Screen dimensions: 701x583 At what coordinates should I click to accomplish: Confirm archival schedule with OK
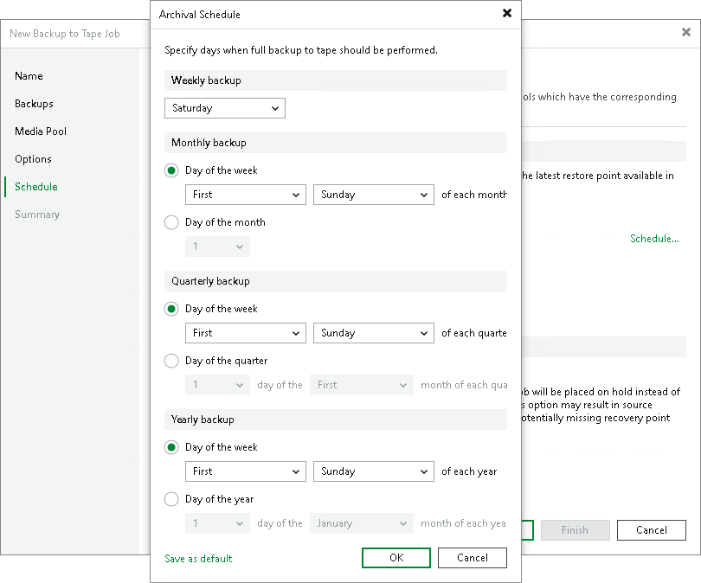[x=396, y=558]
